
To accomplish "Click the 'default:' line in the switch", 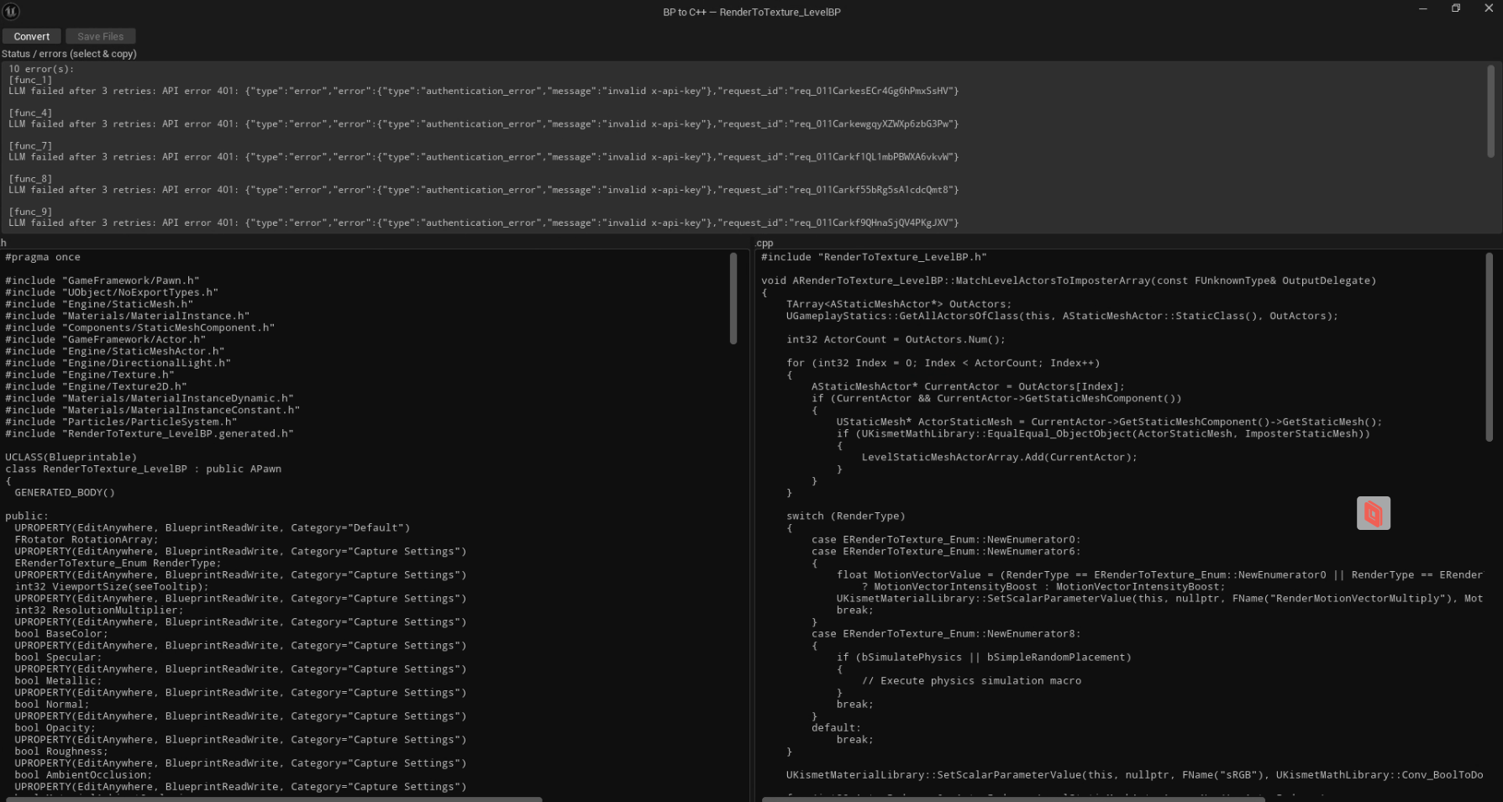I will point(836,727).
